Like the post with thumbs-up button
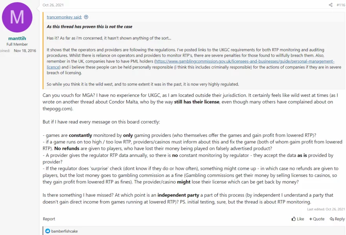Image resolution: width=346 pixels, height=235 pixels. [x=298, y=219]
